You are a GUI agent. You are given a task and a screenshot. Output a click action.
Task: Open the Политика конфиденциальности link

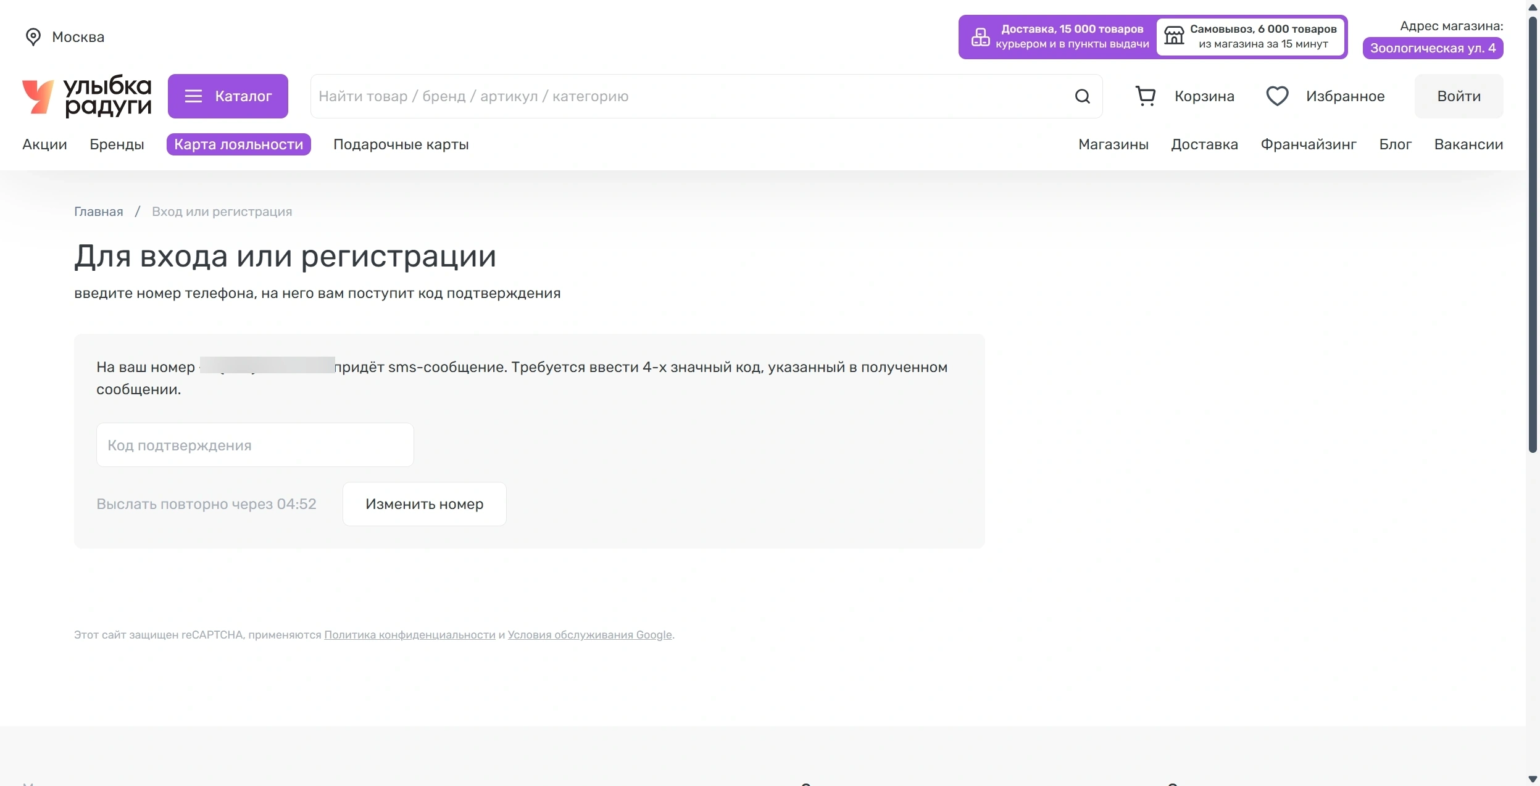coord(410,635)
